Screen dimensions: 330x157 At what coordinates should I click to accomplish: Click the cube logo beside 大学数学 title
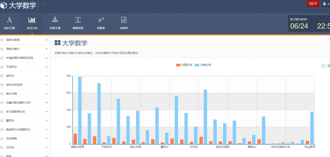pos(4,6)
